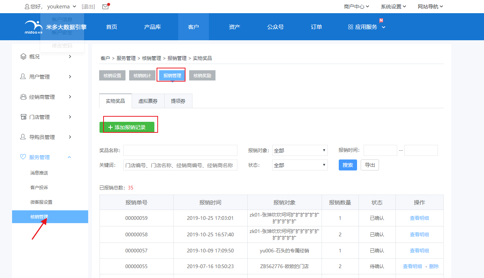Click the 经销商管理 group icon
484x278 pixels.
[x=23, y=97]
